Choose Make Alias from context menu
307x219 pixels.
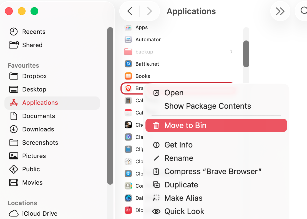[x=216, y=198]
